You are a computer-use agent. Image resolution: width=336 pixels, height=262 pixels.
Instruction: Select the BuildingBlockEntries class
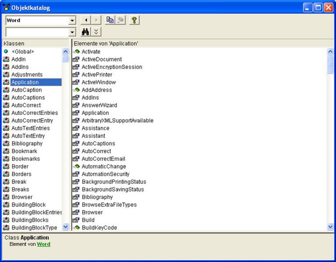tap(37, 212)
